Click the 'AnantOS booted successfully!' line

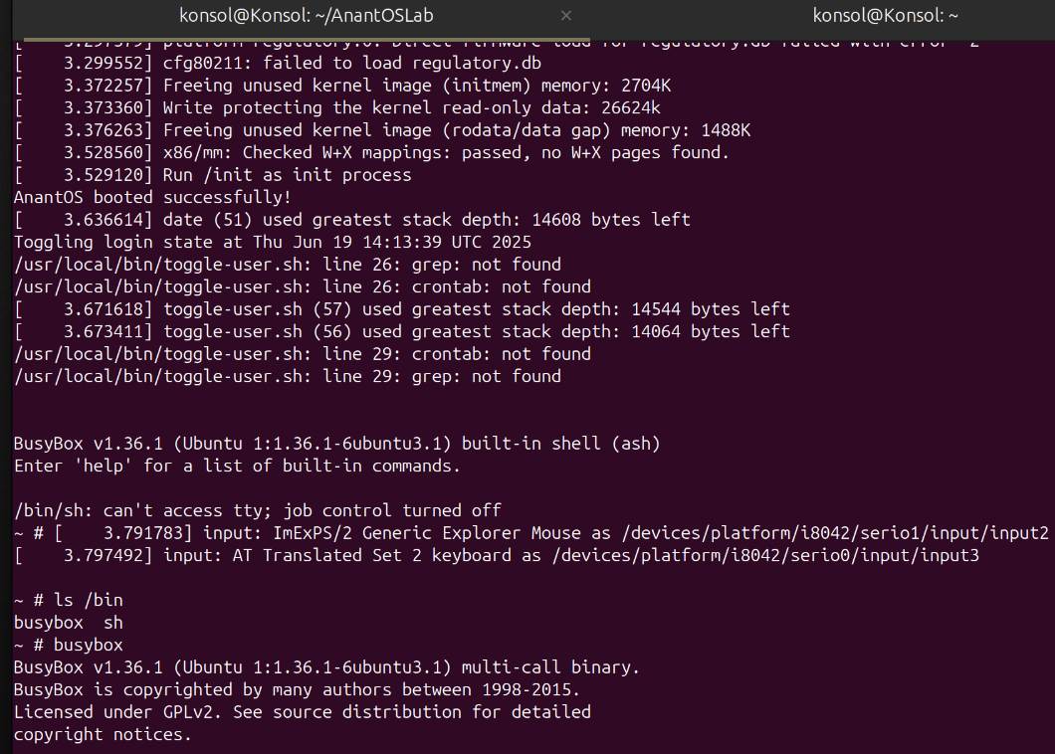tap(152, 197)
